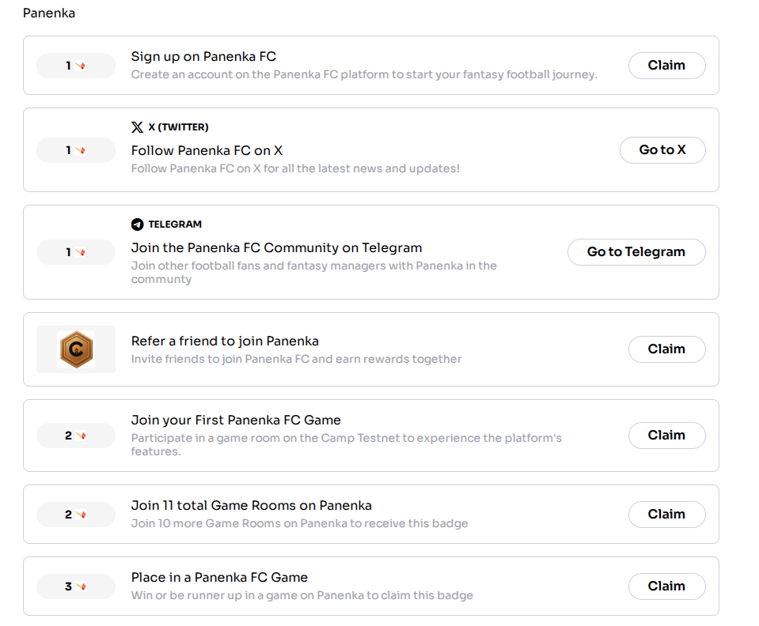
Task: Click the points icon for Follow on X
Action: tap(81, 150)
